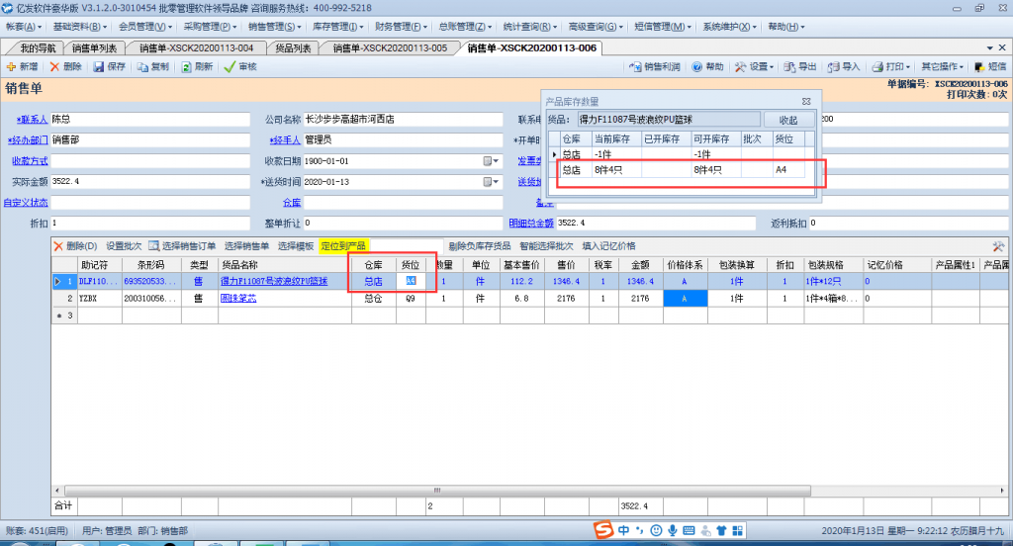Click the 联系人 field link
The height and width of the screenshot is (546, 1013).
pyautogui.click(x=33, y=120)
